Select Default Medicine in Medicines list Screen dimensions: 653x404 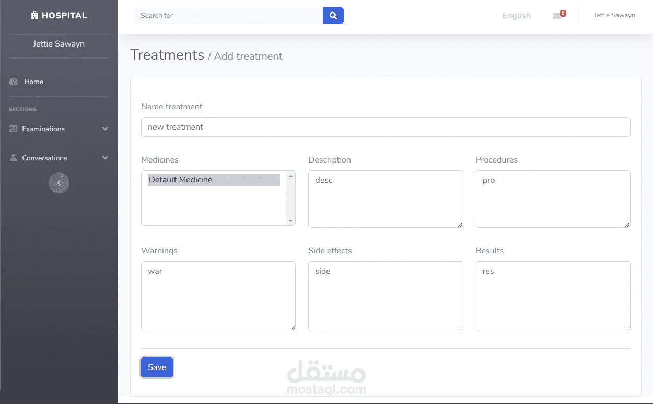tap(214, 180)
